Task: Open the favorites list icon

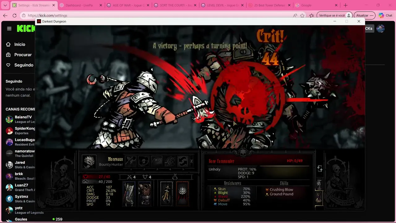Action: click(x=312, y=15)
